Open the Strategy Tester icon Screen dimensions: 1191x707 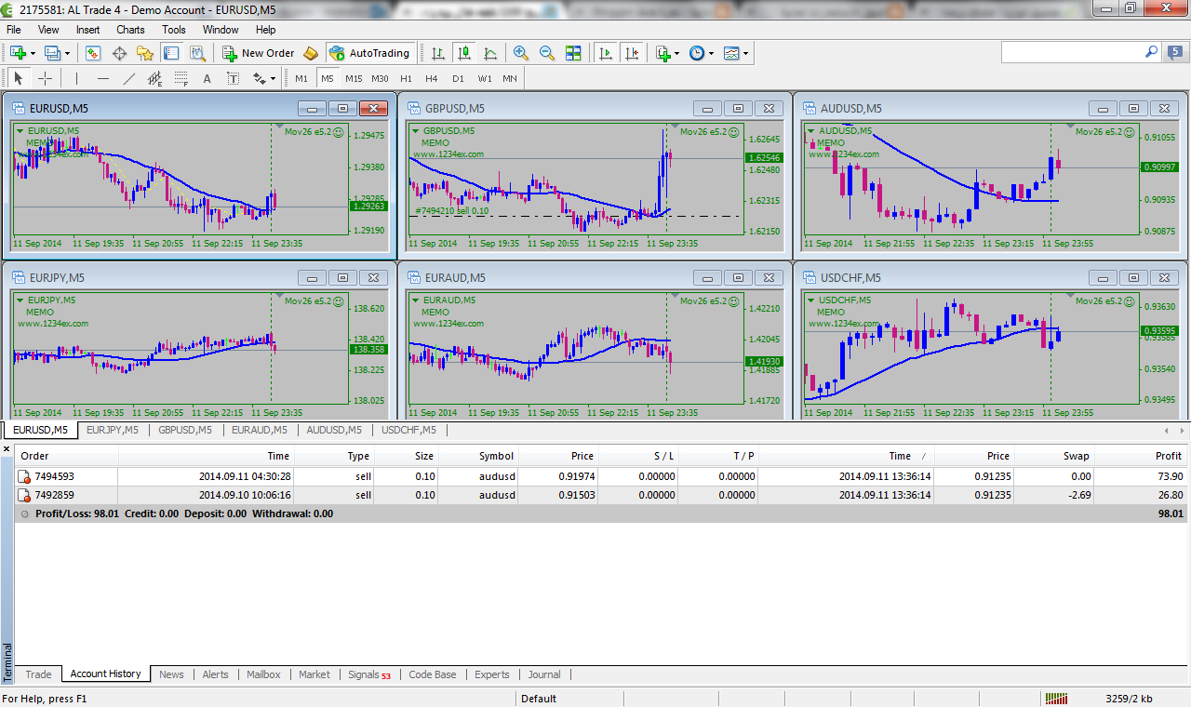(x=197, y=53)
